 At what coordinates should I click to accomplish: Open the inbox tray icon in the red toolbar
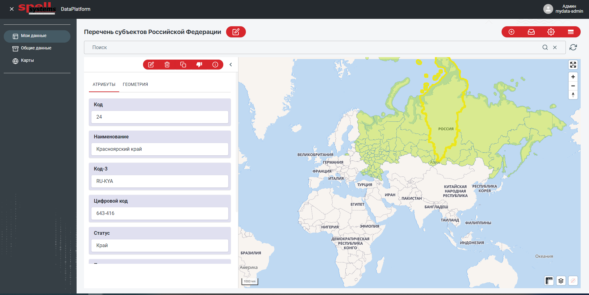point(531,32)
